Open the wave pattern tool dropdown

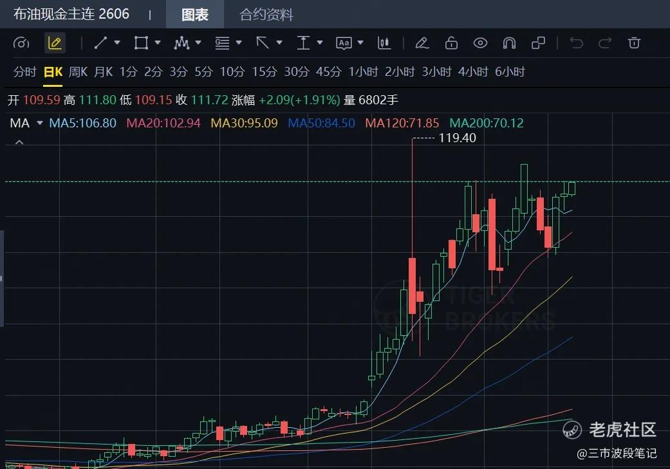(198, 42)
